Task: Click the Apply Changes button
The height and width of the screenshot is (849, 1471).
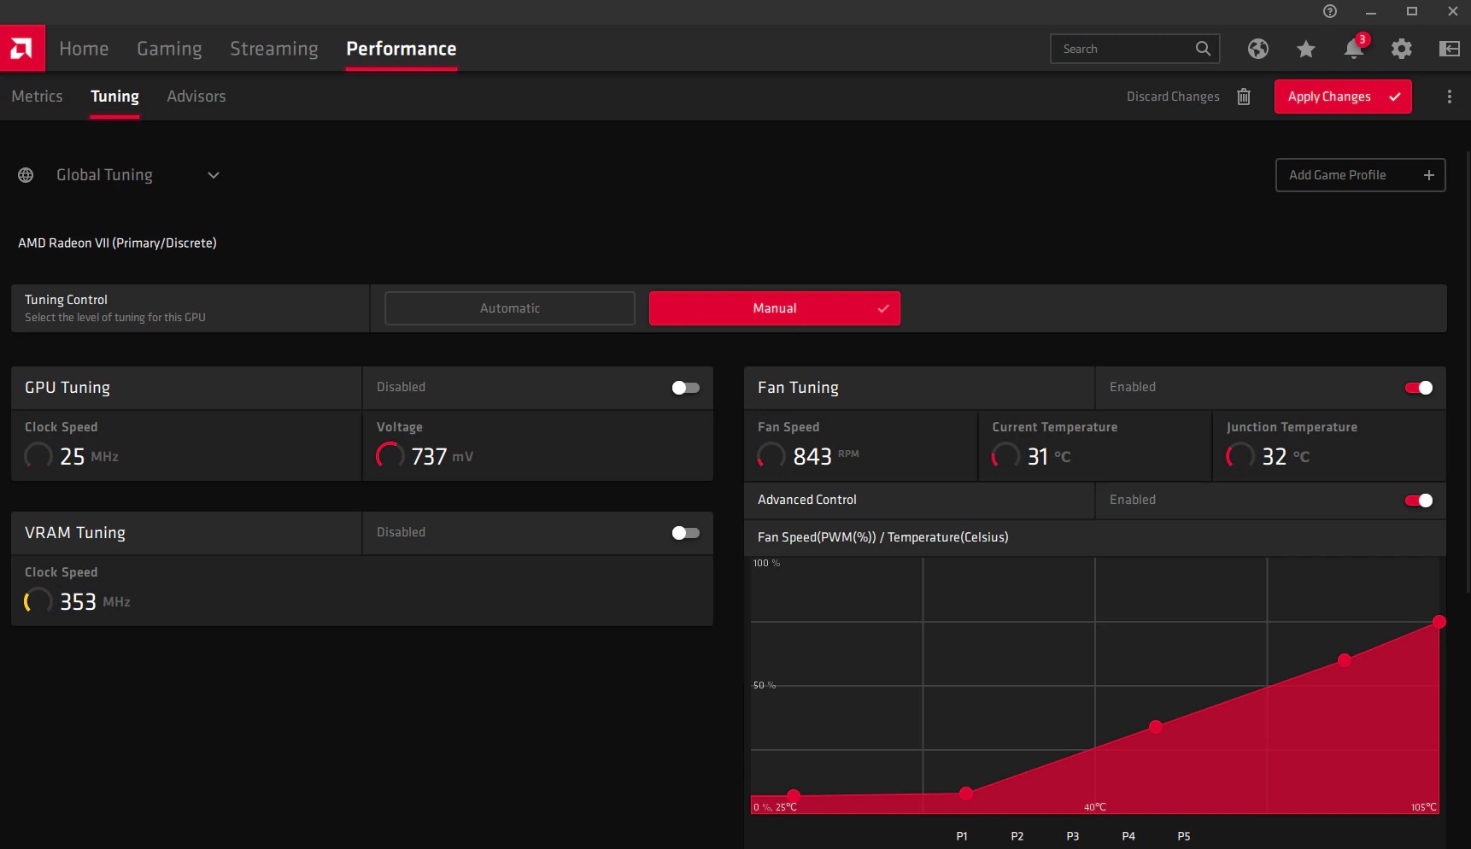Action: [x=1343, y=97]
